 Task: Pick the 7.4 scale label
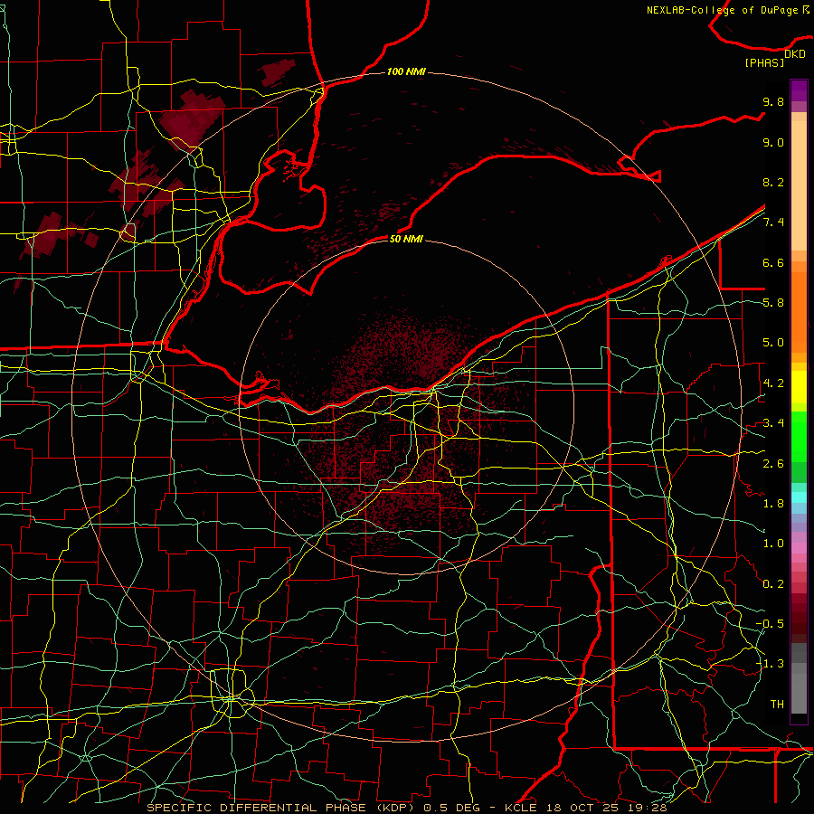coord(773,222)
